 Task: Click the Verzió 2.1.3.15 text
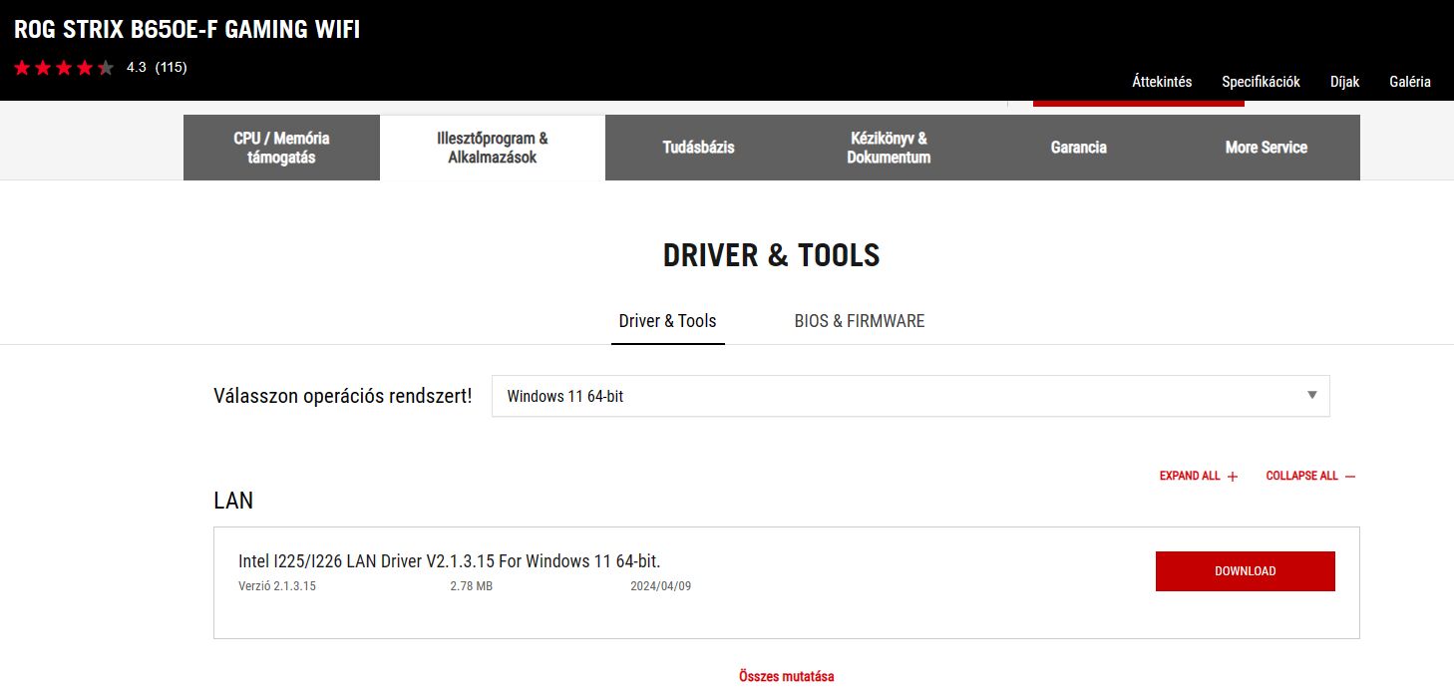[x=277, y=586]
